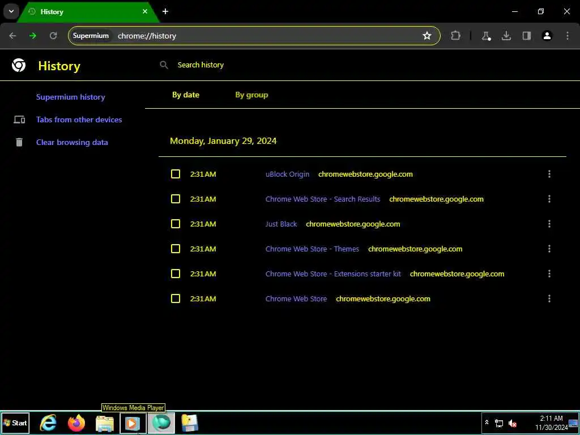Open the uBlock Origin history link
Viewport: 580px width, 435px height.
click(287, 174)
